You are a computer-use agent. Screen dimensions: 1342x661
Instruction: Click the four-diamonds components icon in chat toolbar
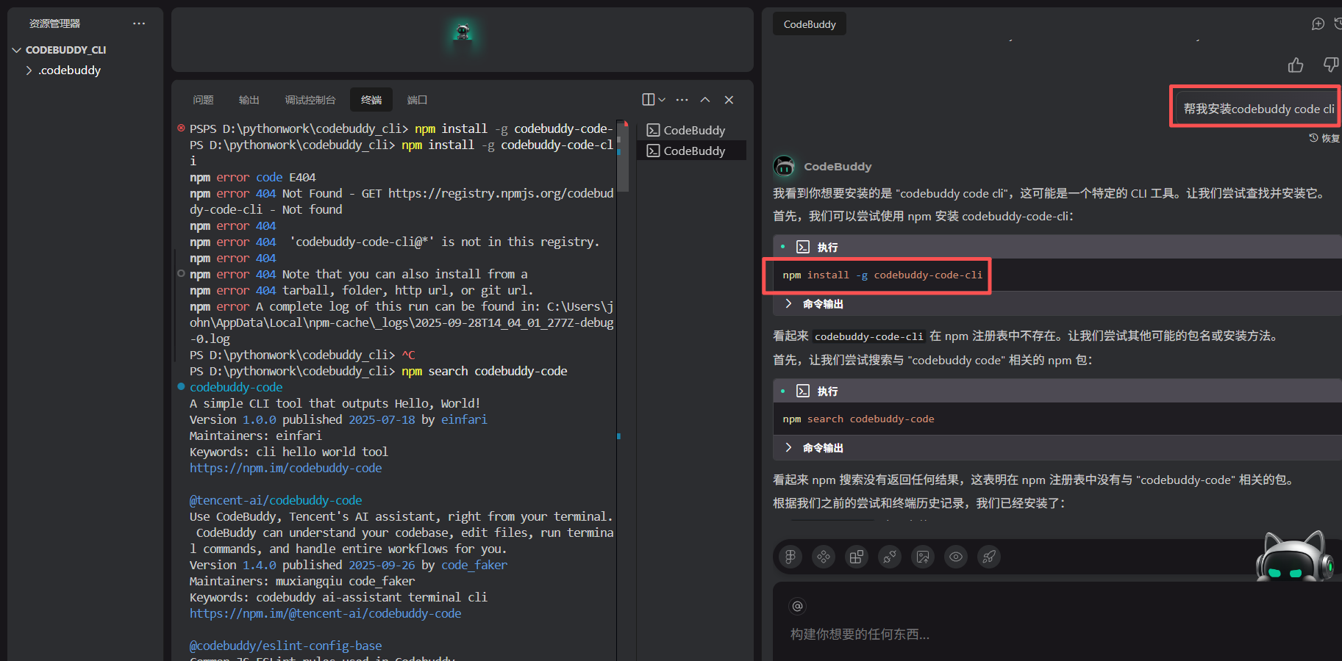pyautogui.click(x=824, y=557)
